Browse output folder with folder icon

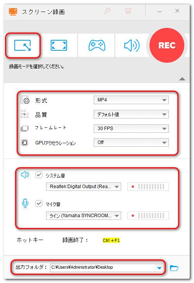(x=174, y=268)
